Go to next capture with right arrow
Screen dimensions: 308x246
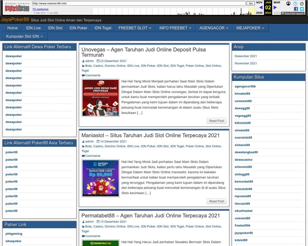click(x=275, y=8)
